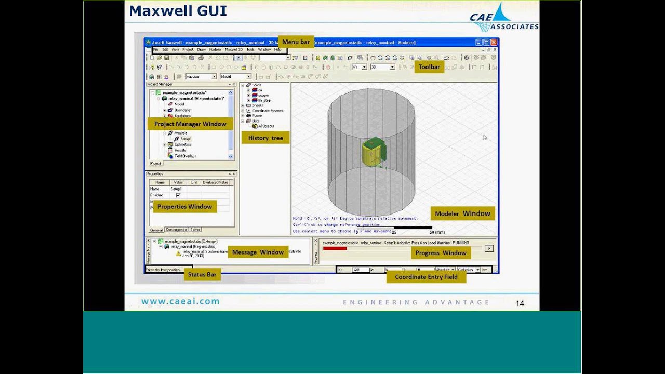Expand the Planes node in history tree
Image resolution: width=665 pixels, height=374 pixels.
coord(243,116)
